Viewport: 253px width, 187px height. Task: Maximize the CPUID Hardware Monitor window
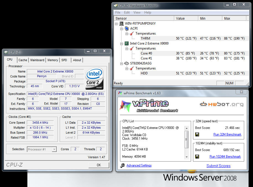[x=234, y=5]
